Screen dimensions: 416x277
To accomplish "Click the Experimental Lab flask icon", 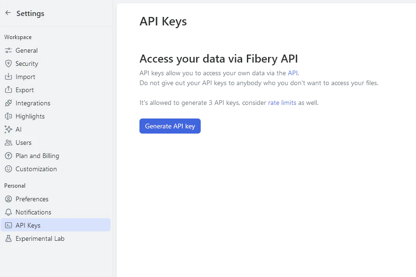I will [8, 238].
